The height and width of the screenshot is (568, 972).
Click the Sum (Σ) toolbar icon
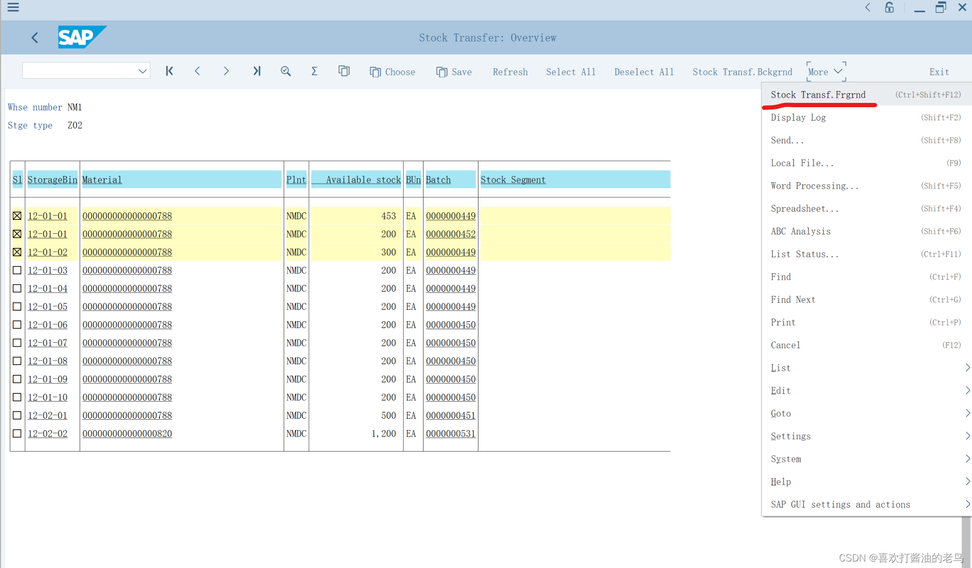pos(315,71)
